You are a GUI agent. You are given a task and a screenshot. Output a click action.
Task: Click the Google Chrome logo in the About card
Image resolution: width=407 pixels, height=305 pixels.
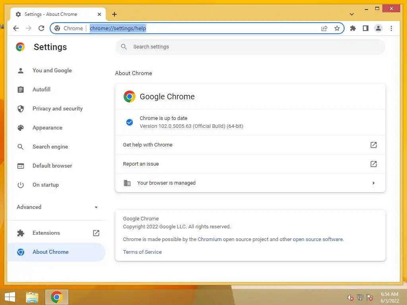pyautogui.click(x=130, y=97)
